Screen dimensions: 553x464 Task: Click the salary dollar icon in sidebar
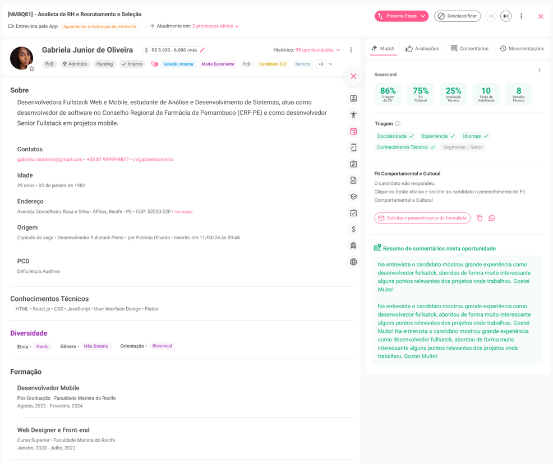[353, 229]
